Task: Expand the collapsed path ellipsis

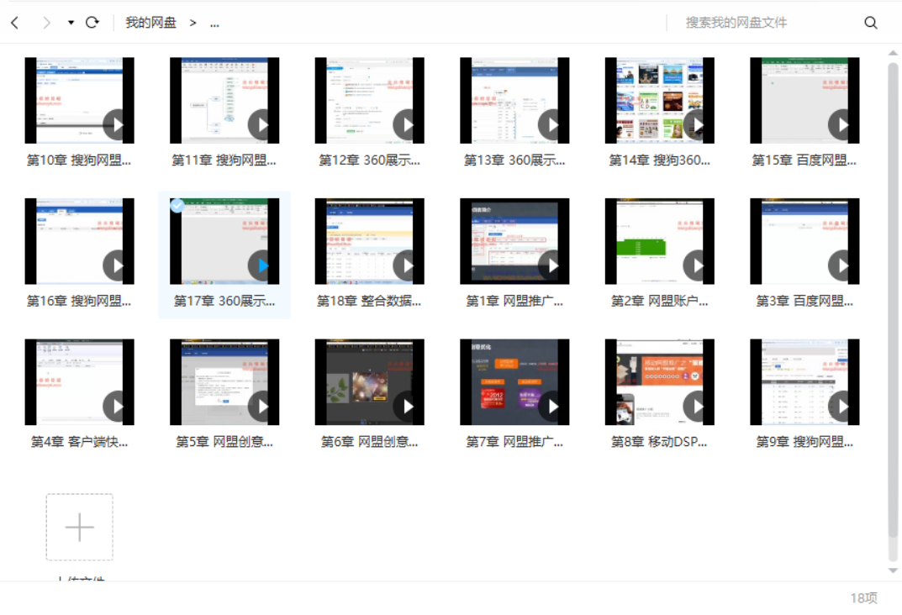Action: point(214,24)
